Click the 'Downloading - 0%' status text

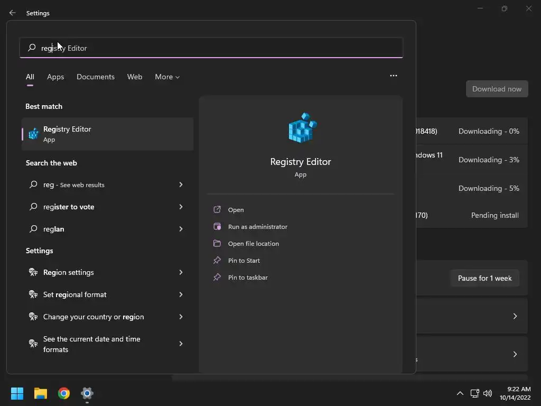489,131
